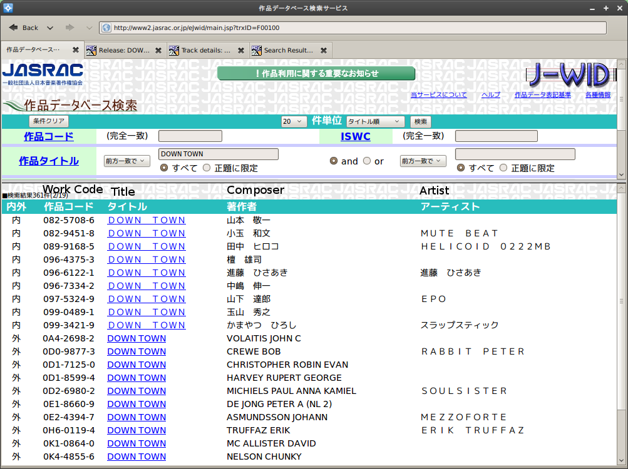Viewport: 628px width, 469px height.
Task: Close the Release: DOW... tab
Action: tap(158, 51)
